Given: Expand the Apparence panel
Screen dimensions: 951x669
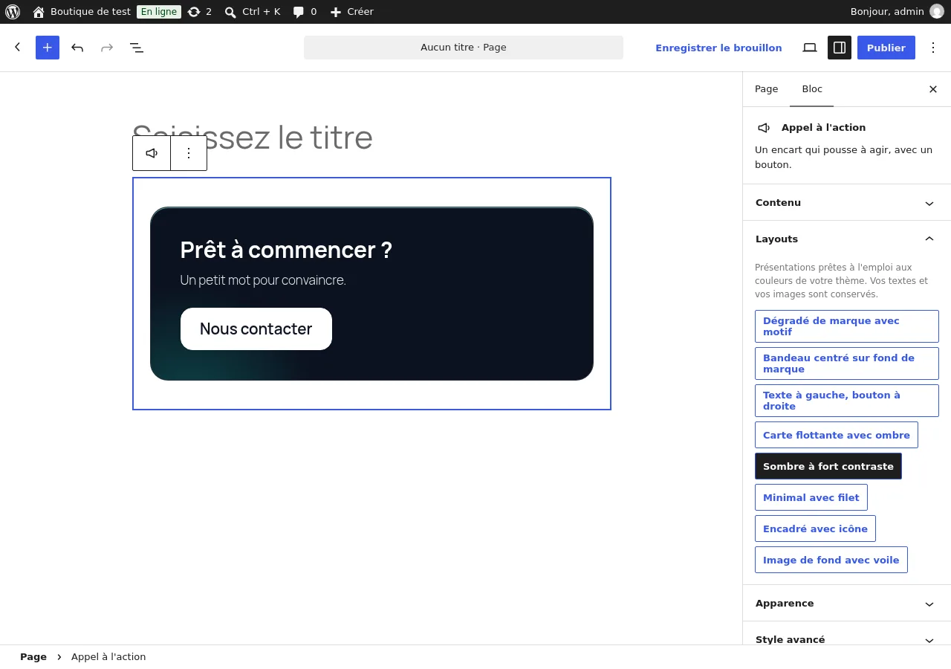Looking at the screenshot, I should coord(847,604).
